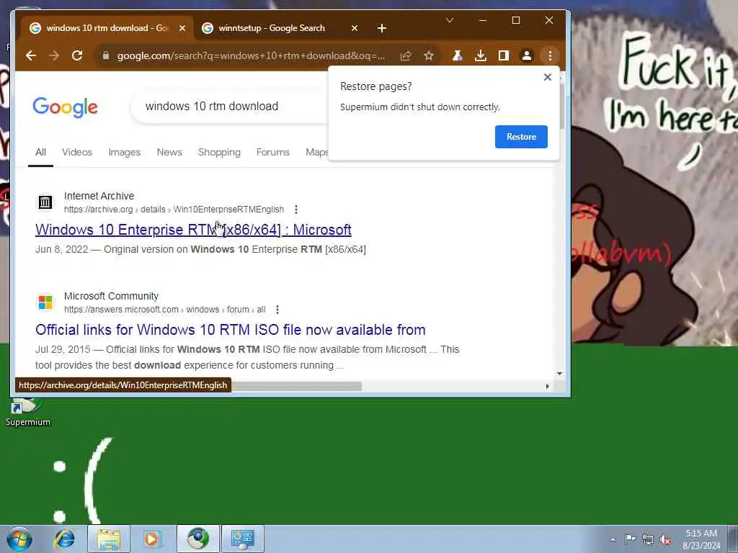738x553 pixels.
Task: Switch to Shopping results
Action: tap(219, 153)
